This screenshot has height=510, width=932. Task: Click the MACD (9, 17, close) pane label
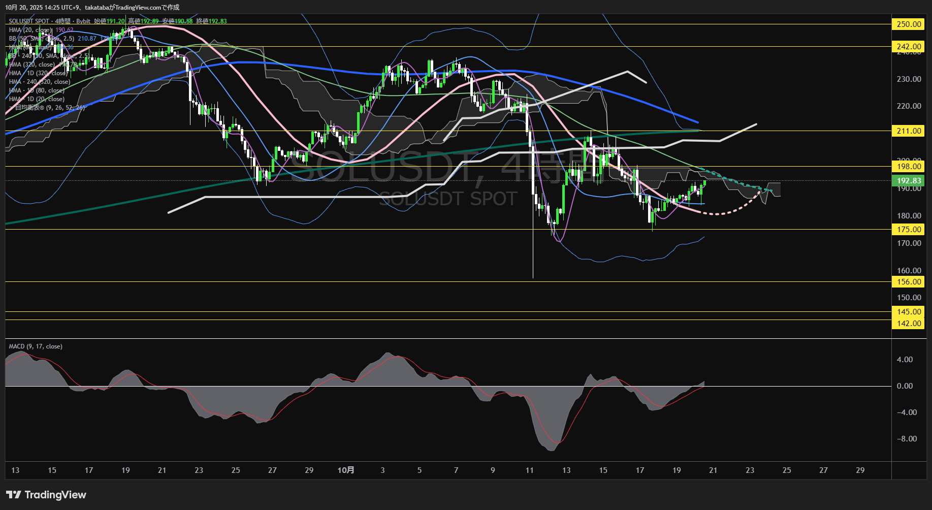(x=36, y=346)
